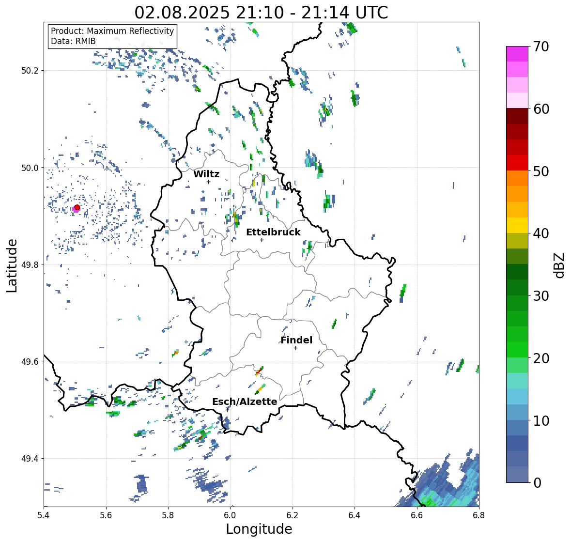Click the red dot marker near 5.5 longitude

point(77,207)
